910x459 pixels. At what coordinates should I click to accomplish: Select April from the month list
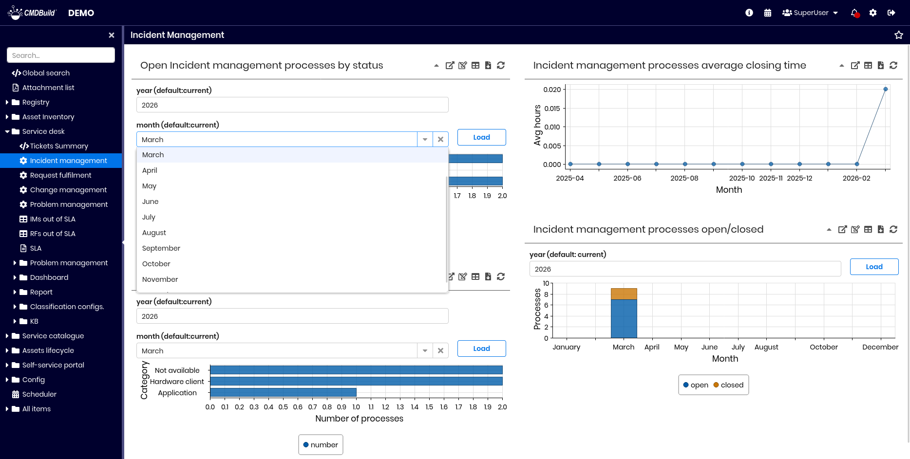click(x=150, y=170)
